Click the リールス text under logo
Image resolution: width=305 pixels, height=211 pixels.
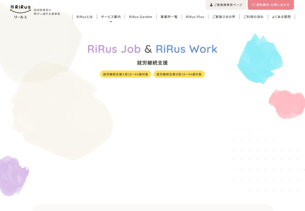[x=20, y=17]
